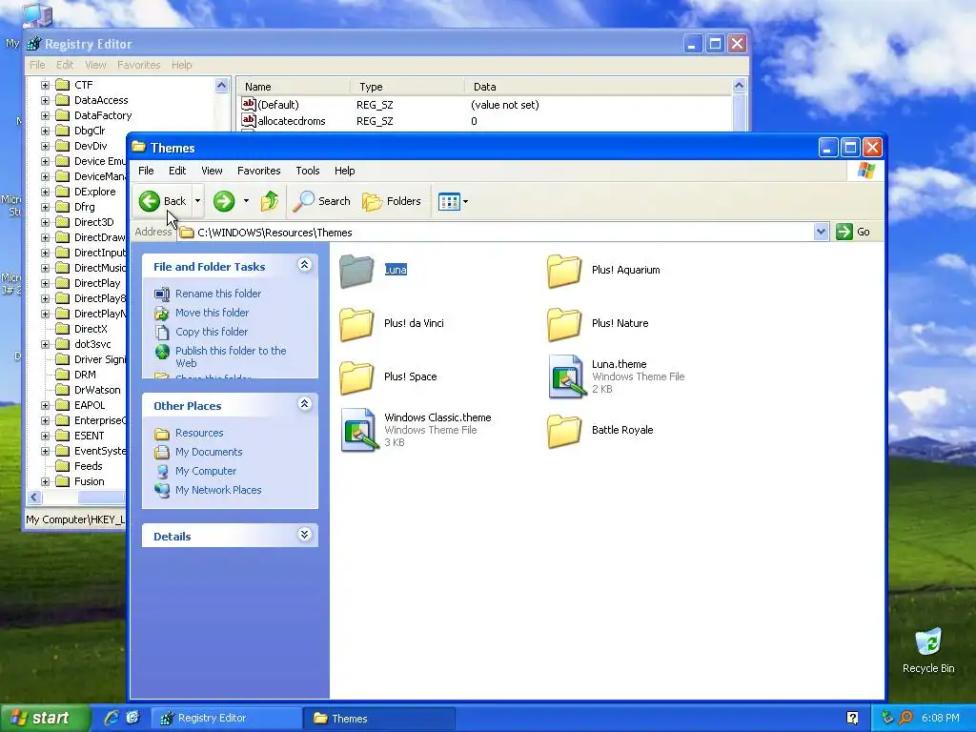976x732 pixels.
Task: Go up one folder level icon
Action: (x=270, y=201)
